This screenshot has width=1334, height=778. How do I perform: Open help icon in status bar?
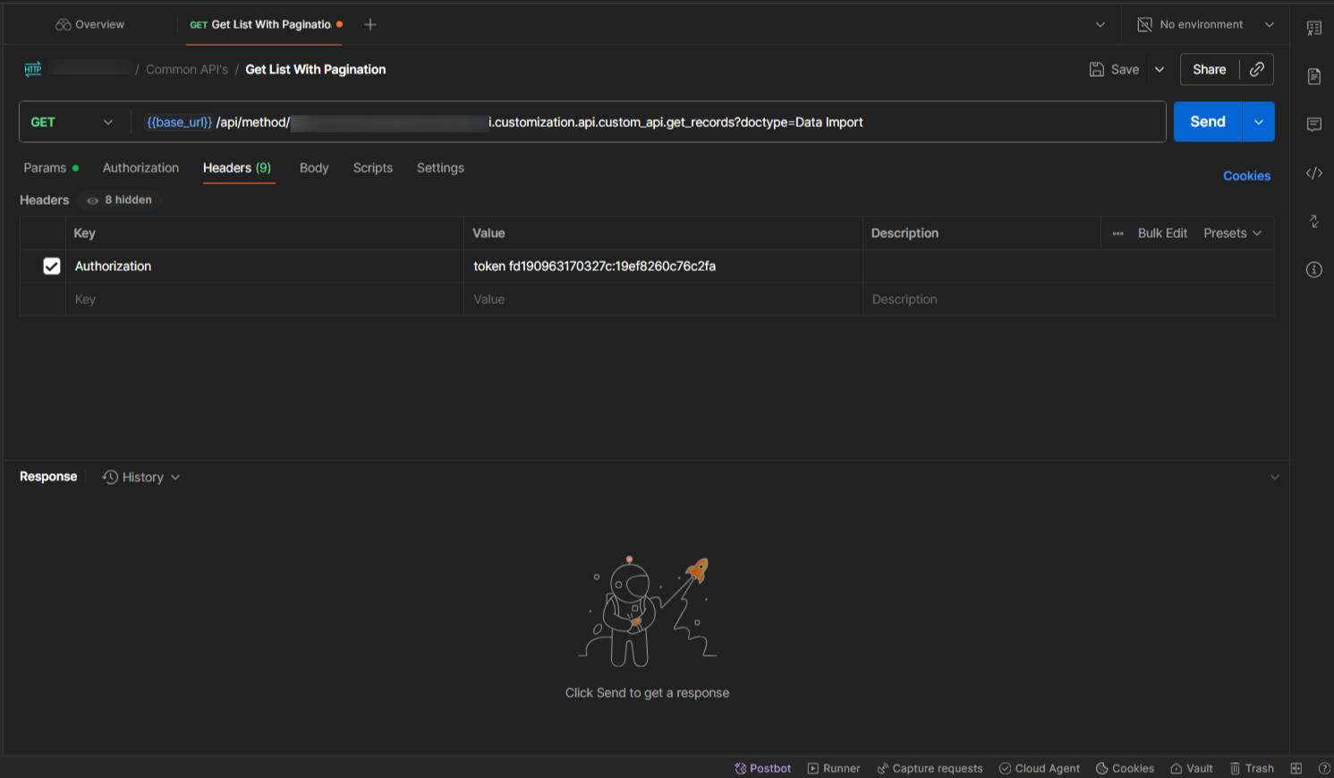[x=1324, y=768]
